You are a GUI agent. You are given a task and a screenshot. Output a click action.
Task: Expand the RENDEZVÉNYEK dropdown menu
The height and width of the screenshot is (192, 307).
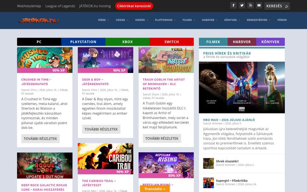[x=259, y=20]
